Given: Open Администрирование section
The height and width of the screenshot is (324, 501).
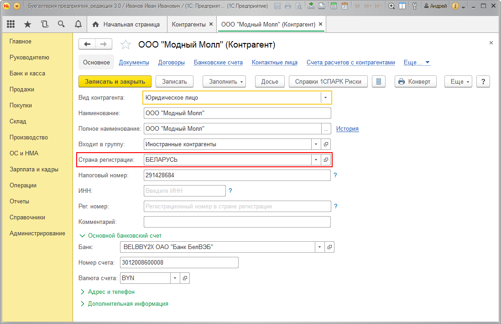Looking at the screenshot, I should [37, 233].
